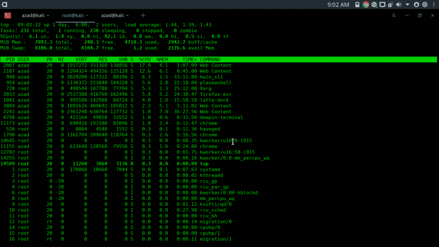Select the kworker/0:0H-kblockd row
439x247 pixels.
pos(129,193)
